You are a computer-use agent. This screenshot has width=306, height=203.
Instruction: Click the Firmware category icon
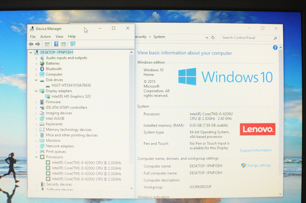(42, 102)
